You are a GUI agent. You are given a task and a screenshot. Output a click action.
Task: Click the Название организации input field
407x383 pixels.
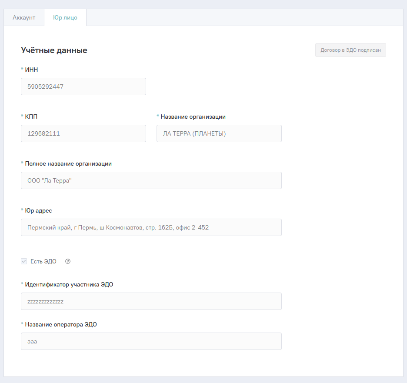219,133
